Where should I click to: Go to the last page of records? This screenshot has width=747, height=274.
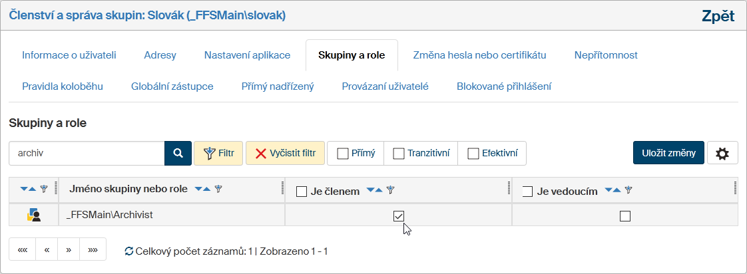93,250
